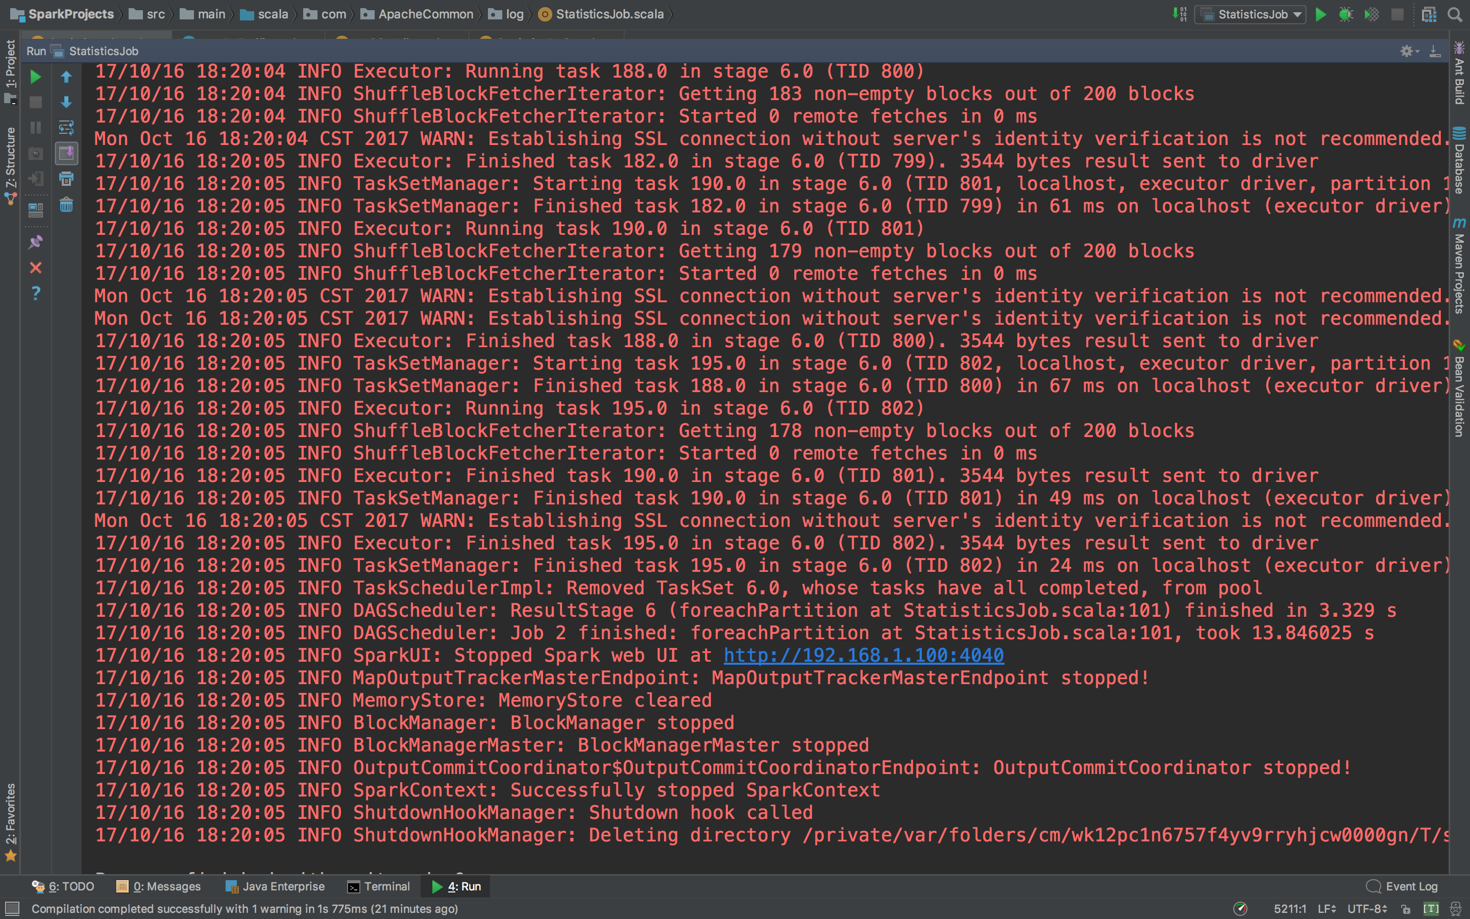Click the red X close icon

coord(36,268)
